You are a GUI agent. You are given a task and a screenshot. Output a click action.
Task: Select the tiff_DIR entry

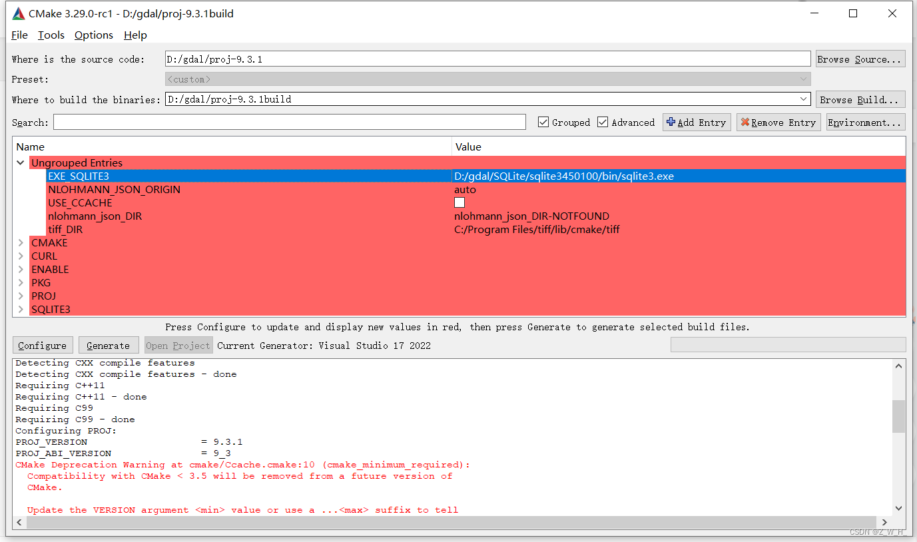tap(65, 229)
